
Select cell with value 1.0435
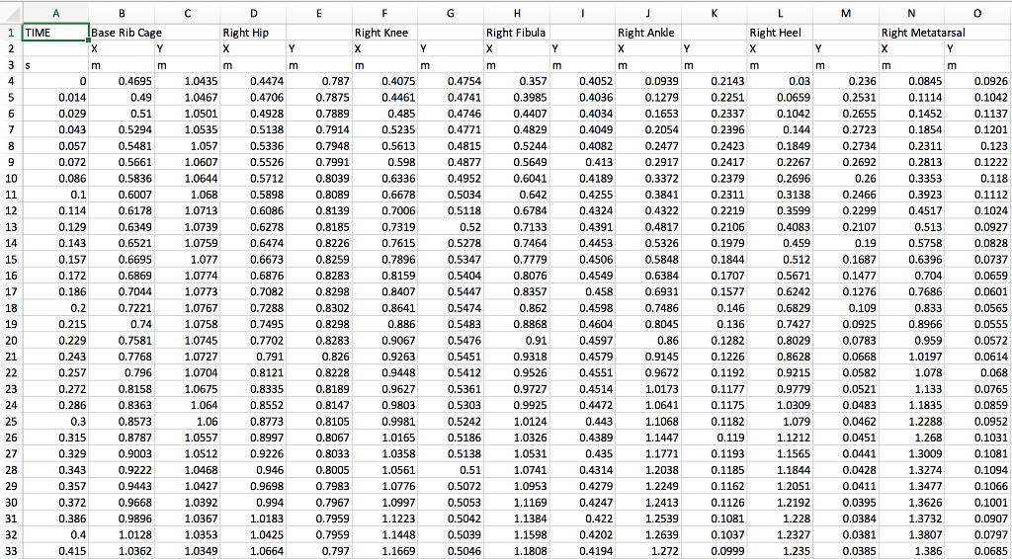[x=187, y=81]
